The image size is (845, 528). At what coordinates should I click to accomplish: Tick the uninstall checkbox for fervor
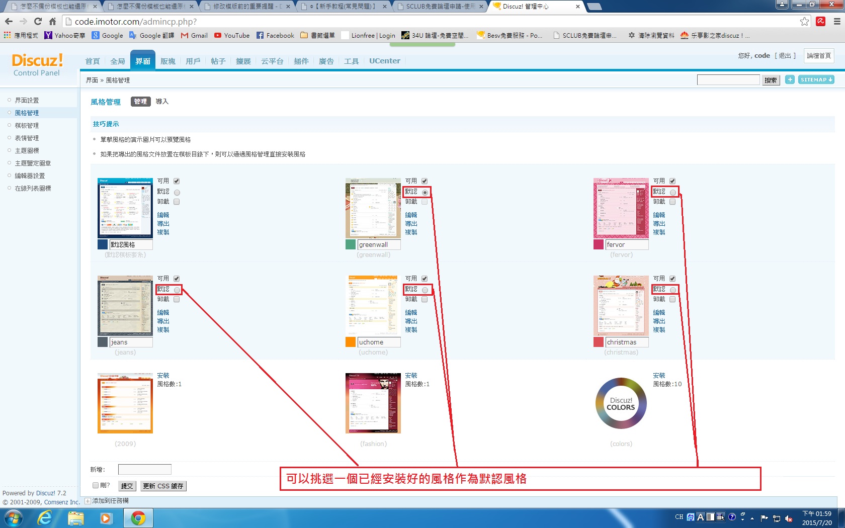pos(672,202)
